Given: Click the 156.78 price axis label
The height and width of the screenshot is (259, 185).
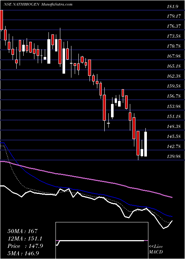Looking at the screenshot, I should point(174,96).
